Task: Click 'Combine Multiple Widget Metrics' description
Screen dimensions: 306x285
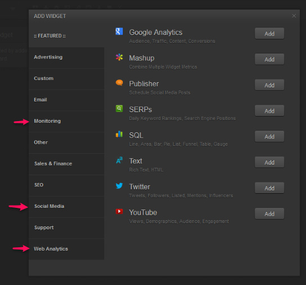Action: pyautogui.click(x=163, y=67)
